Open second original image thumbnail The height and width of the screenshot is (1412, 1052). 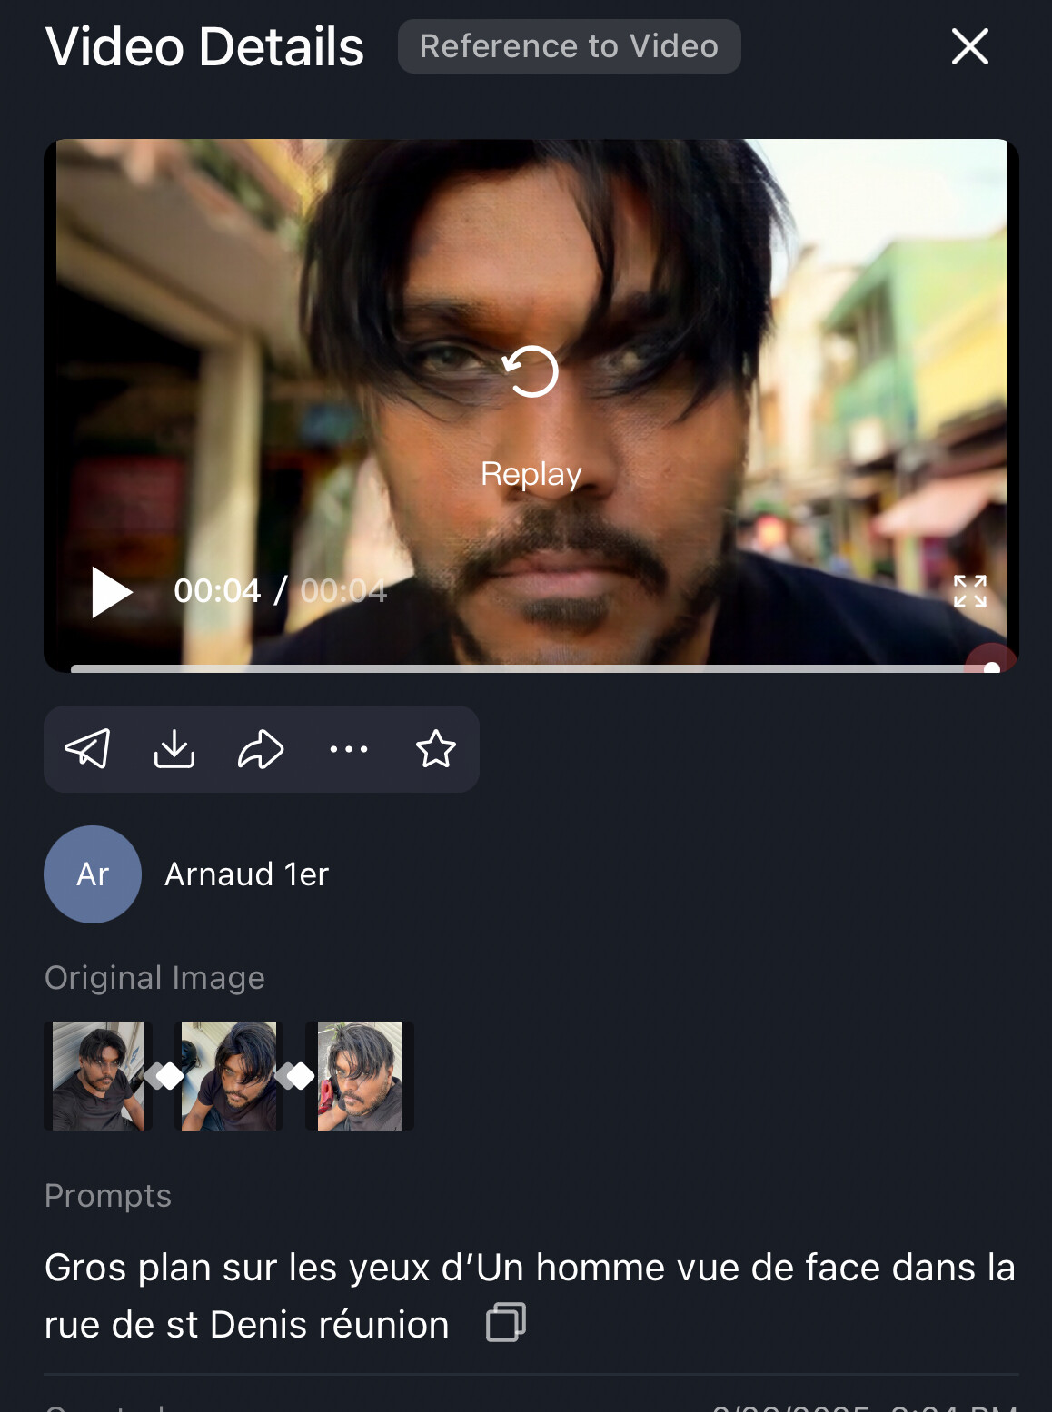[x=229, y=1076]
